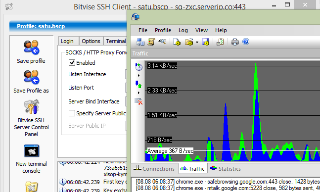
Task: Open Proxification Rules toolbar icon
Action: 151,42
